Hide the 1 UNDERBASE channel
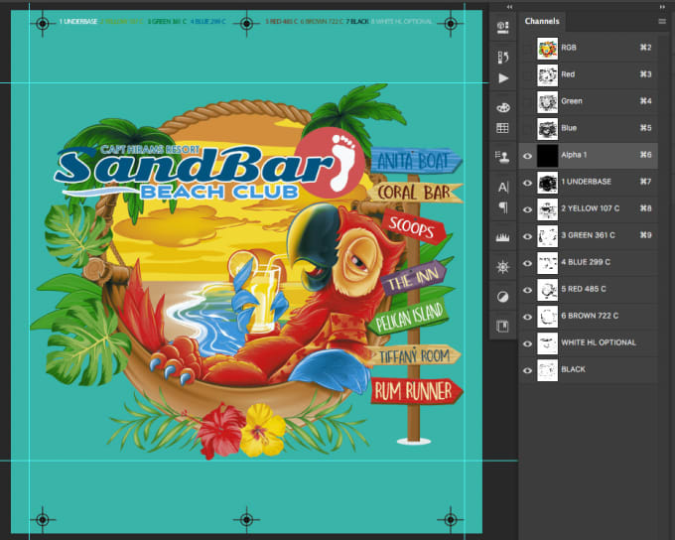Image resolution: width=675 pixels, height=540 pixels. [527, 183]
